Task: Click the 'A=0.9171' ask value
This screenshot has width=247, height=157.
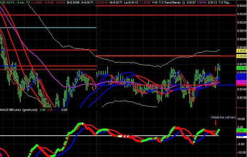Action: point(88,2)
